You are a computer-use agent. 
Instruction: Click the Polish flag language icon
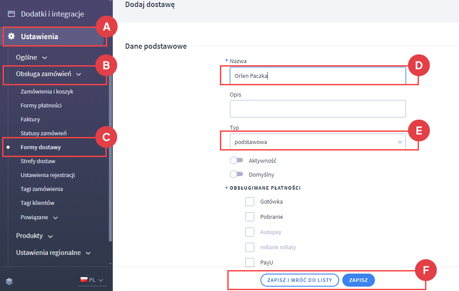(84, 280)
